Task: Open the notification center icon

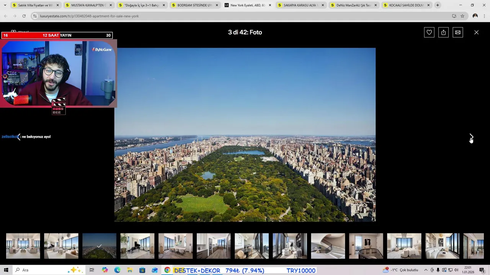Action: [482, 270]
